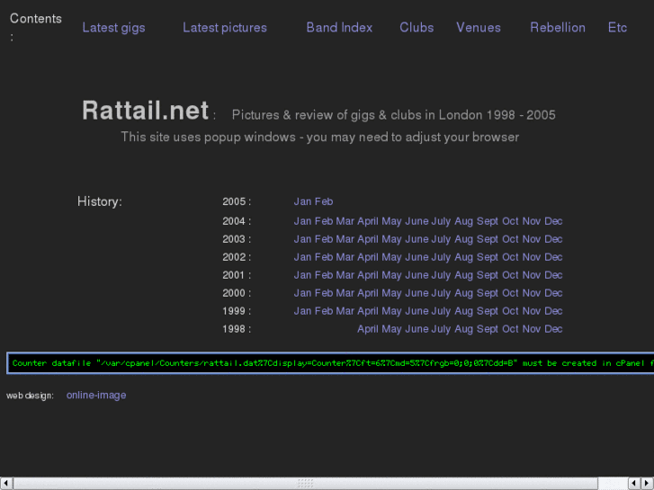Select the Etc menu item

pyautogui.click(x=617, y=28)
